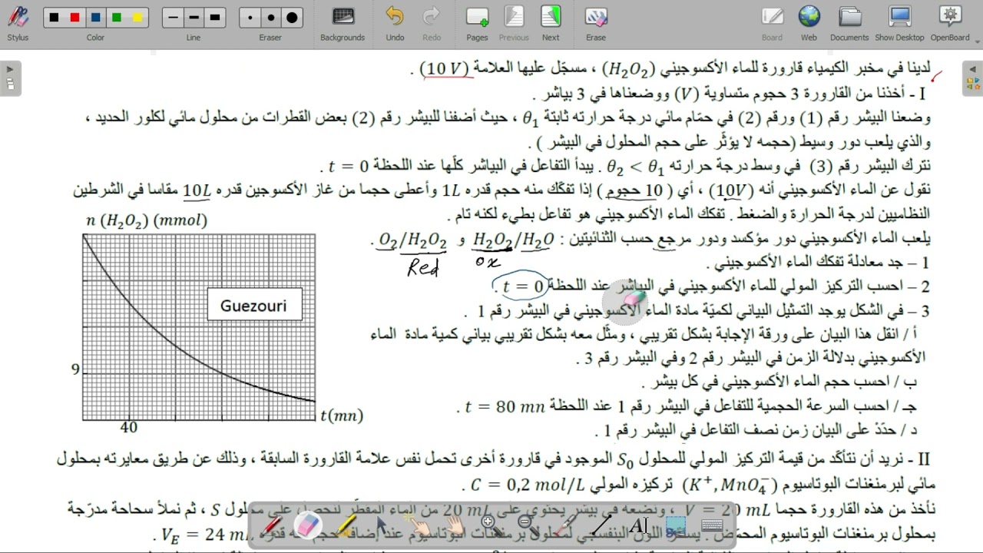Screen dimensions: 983x553
Task: Select the Pen tool in stylus palette
Action: coord(271,527)
